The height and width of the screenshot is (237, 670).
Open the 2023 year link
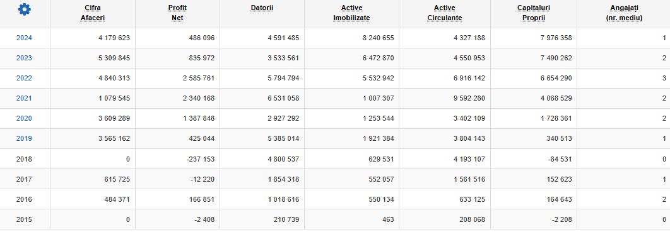coord(24,58)
